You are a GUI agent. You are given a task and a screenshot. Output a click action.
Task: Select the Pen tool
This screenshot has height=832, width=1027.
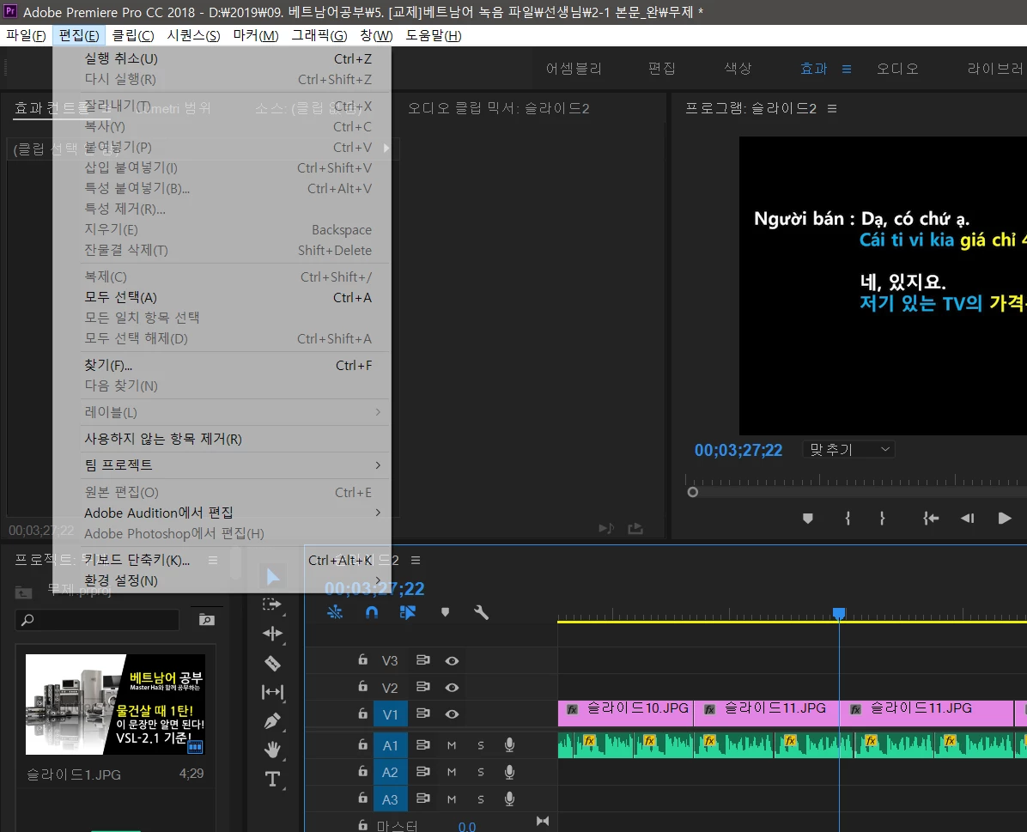[x=272, y=721]
